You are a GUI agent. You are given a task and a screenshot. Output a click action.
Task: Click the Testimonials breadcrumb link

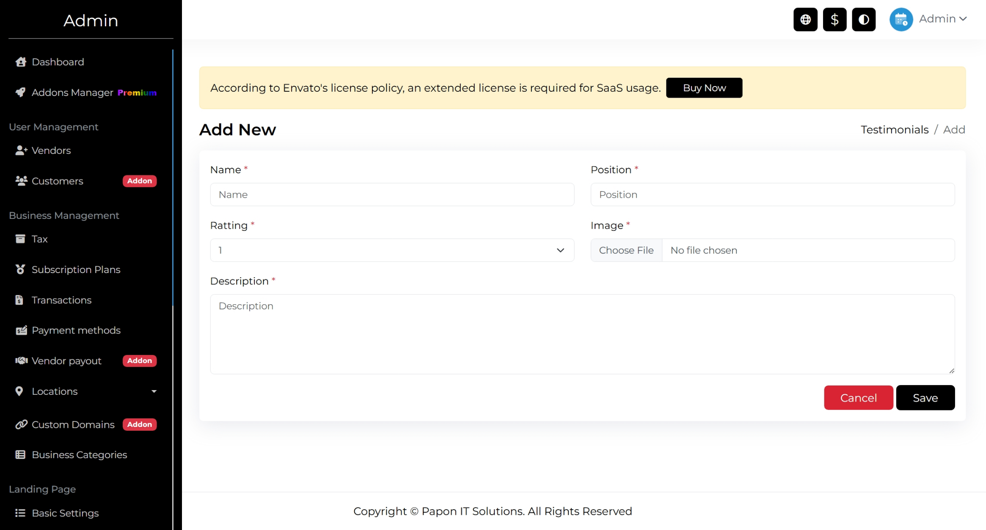[894, 130]
